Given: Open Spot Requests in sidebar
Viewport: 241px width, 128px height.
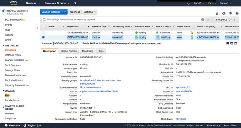Looking at the screenshot, I should point(13,65).
